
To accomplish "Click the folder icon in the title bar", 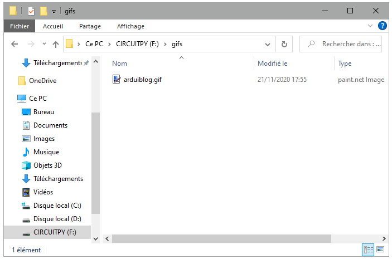I will tap(13, 11).
